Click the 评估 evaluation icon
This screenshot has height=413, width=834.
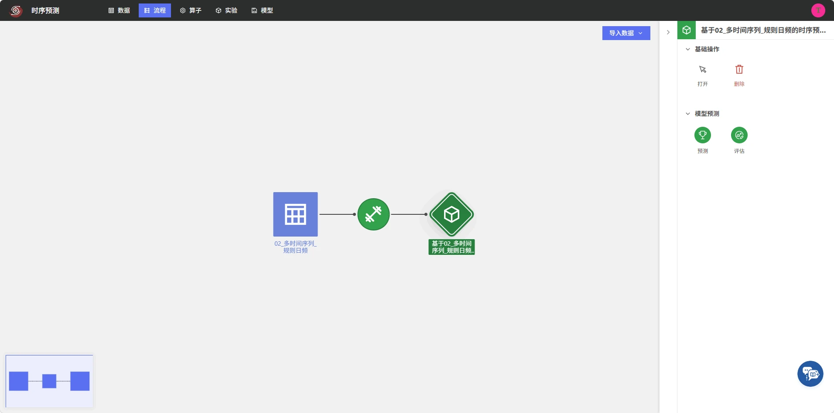(x=739, y=135)
